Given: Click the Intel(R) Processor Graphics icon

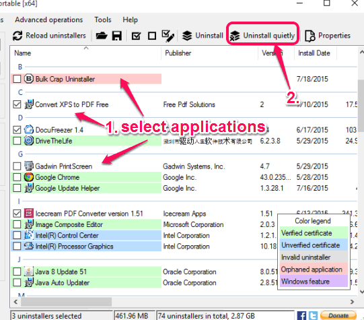Looking at the screenshot, I should (29, 246).
